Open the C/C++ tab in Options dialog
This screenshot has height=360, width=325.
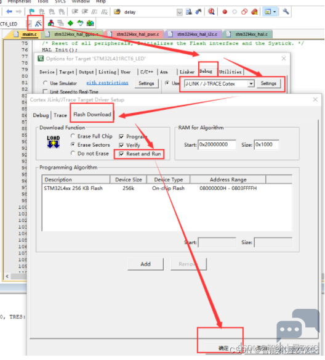(146, 72)
